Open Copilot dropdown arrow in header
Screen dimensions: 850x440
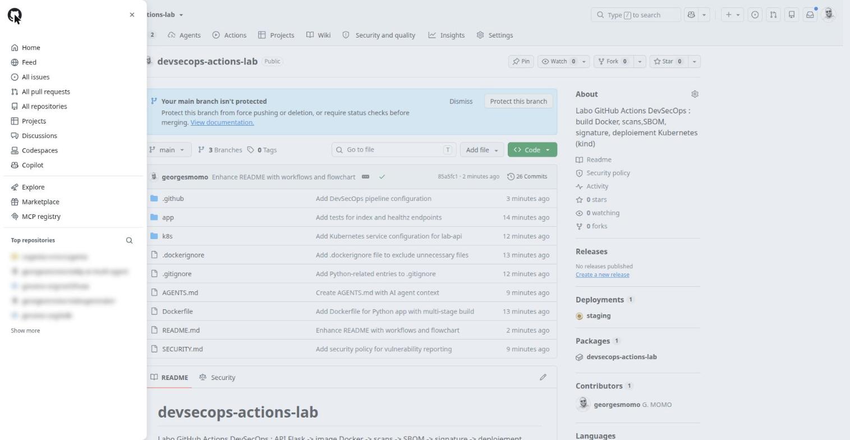point(704,15)
